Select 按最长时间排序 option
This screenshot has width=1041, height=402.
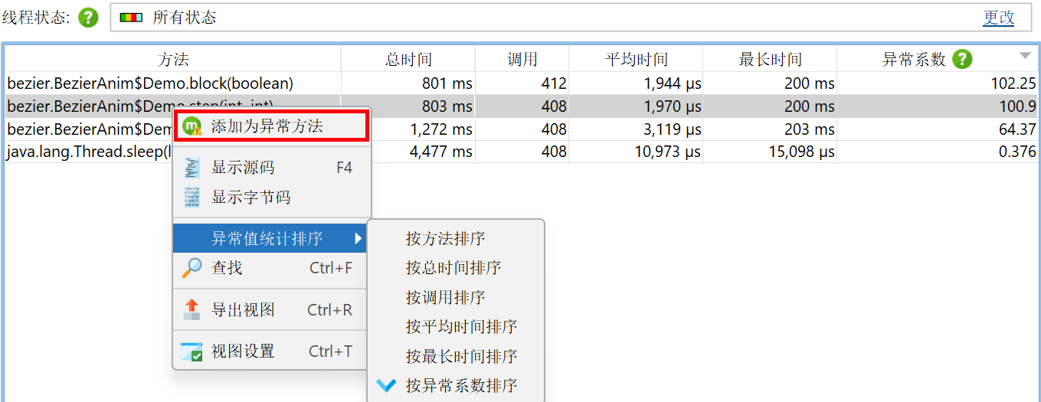(x=456, y=356)
